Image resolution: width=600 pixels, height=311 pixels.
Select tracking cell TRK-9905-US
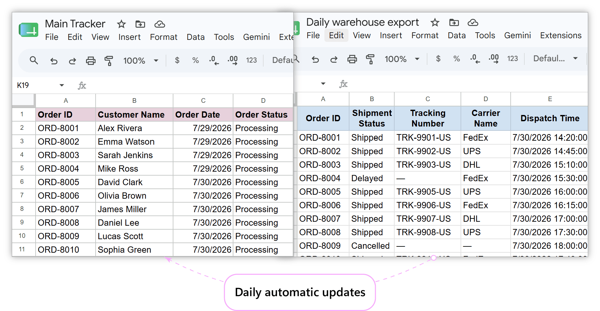point(428,192)
